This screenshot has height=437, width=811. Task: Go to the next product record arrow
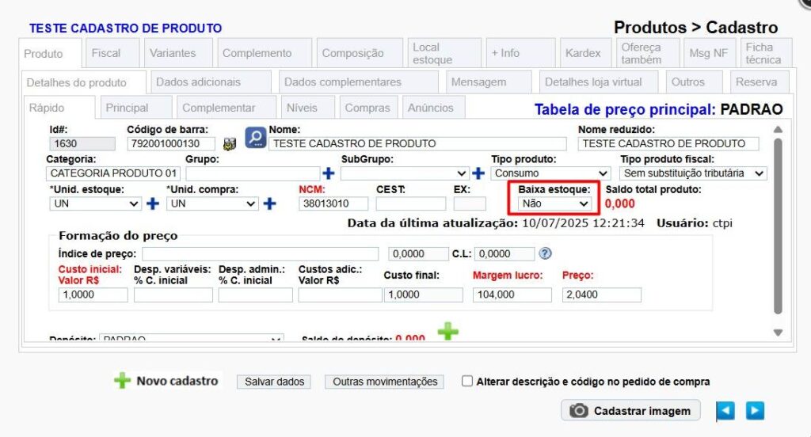pos(755,410)
